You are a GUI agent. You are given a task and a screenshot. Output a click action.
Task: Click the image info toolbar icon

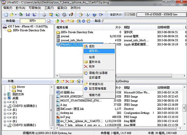88,15
